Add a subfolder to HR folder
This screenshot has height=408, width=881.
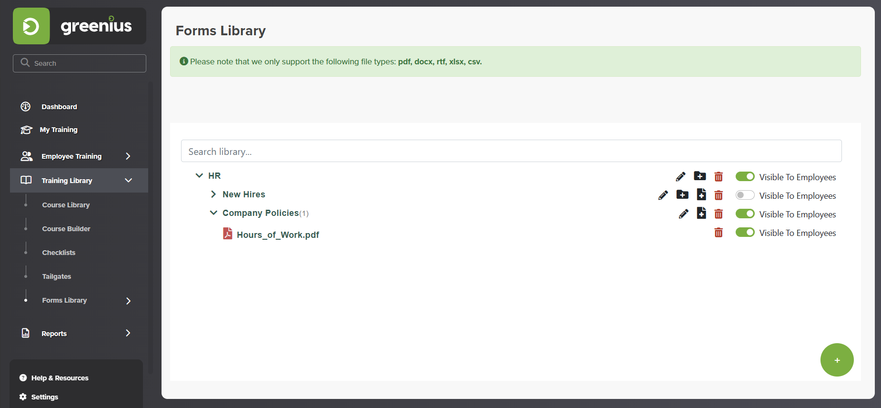700,176
